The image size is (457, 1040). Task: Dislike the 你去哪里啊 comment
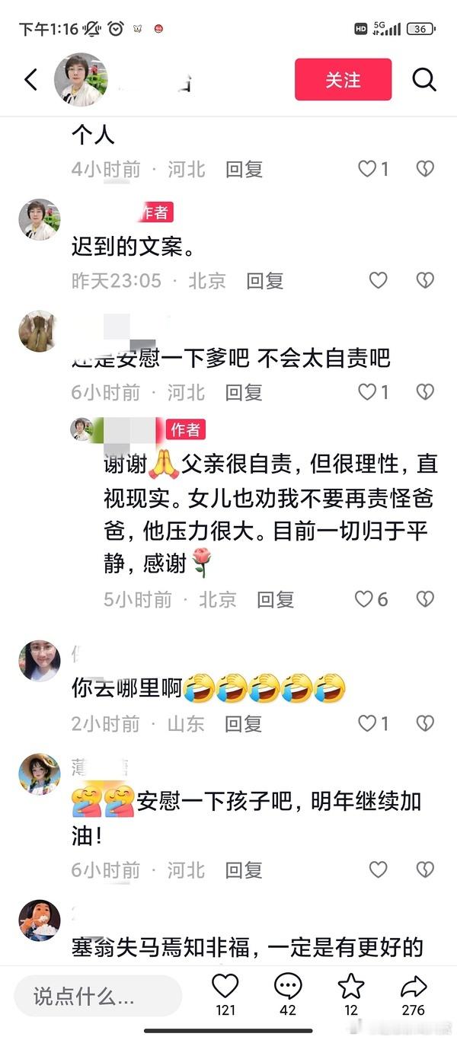[x=425, y=723]
